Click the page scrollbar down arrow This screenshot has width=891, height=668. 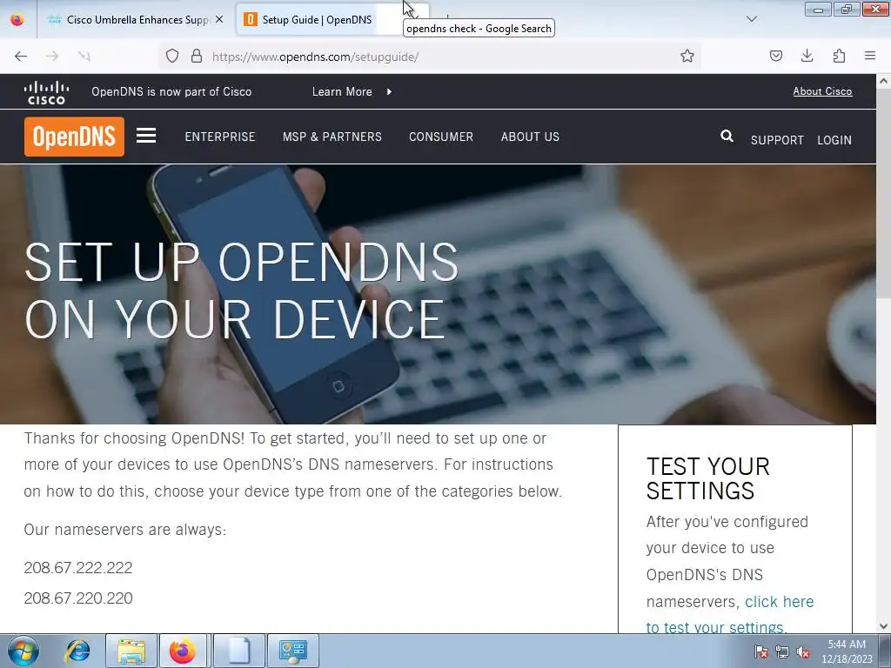click(884, 626)
